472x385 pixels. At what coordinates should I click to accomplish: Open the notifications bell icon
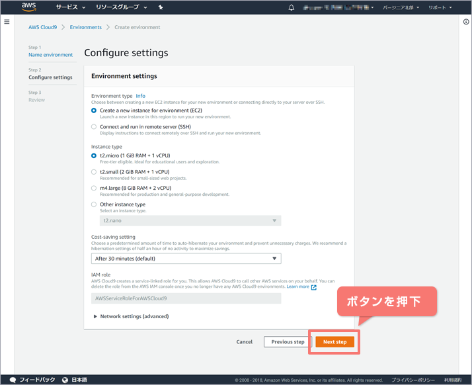point(292,8)
